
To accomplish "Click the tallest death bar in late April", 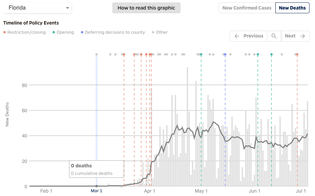I will tap(187, 126).
